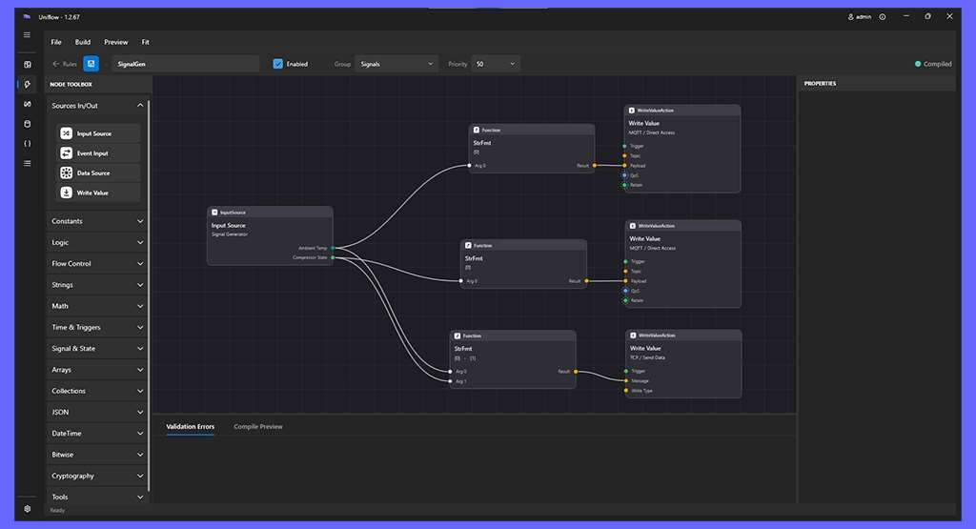976x529 pixels.
Task: Expand the Bitwise section
Action: tap(96, 455)
